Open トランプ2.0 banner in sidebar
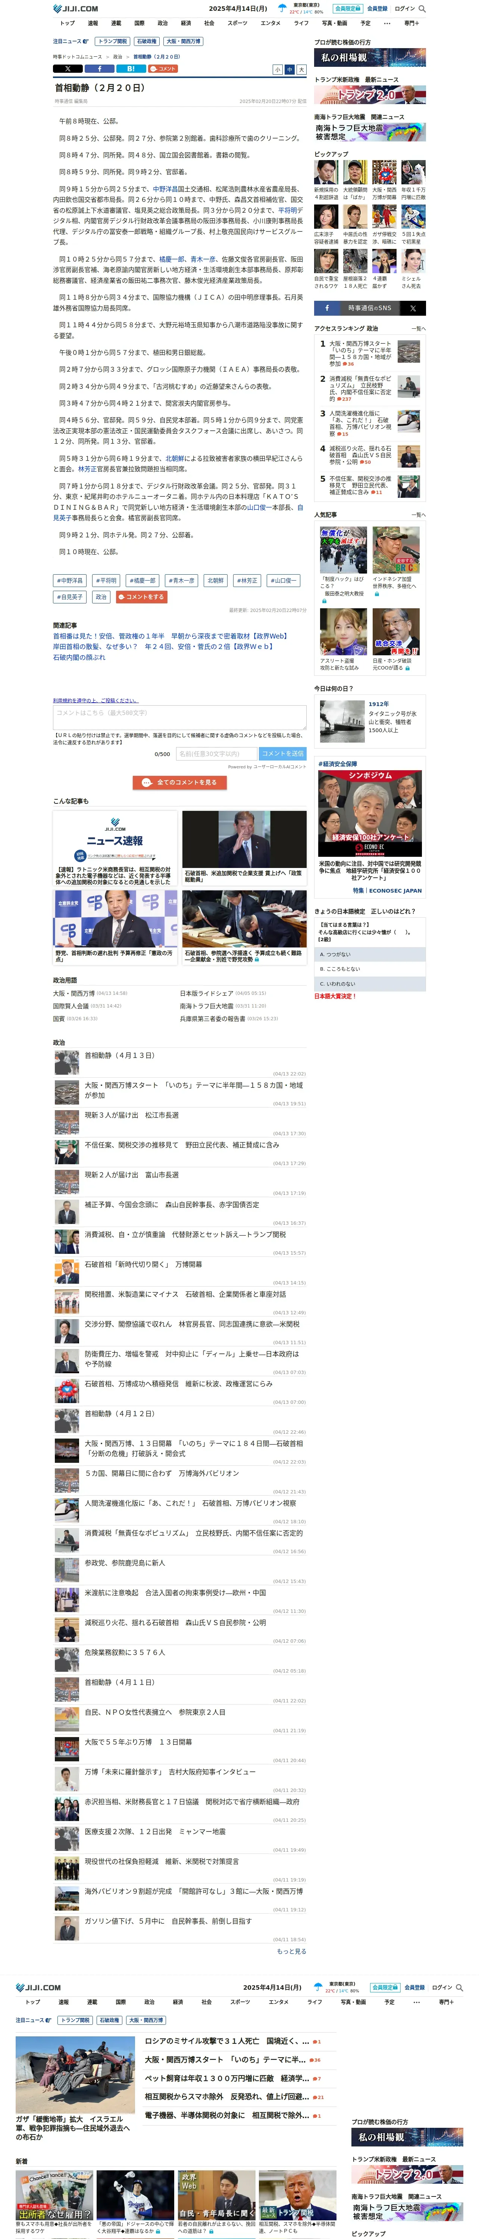This screenshot has height=2239, width=479. pyautogui.click(x=370, y=95)
